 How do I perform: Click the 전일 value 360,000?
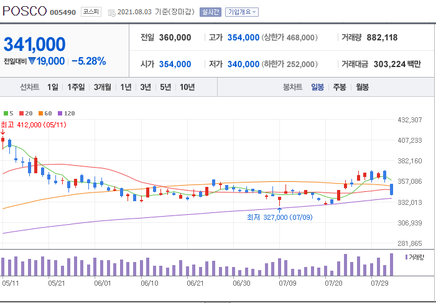coord(175,37)
